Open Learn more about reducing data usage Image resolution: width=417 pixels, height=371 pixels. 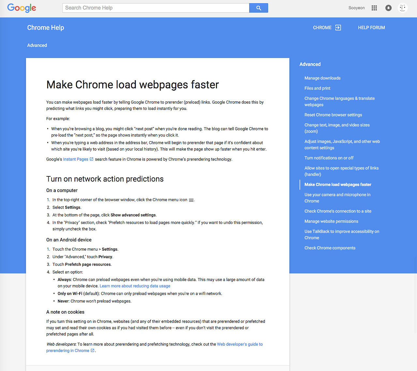135,286
